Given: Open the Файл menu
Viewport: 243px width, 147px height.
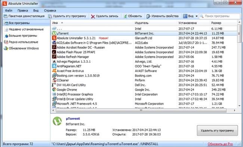Looking at the screenshot, I should coord(9,10).
